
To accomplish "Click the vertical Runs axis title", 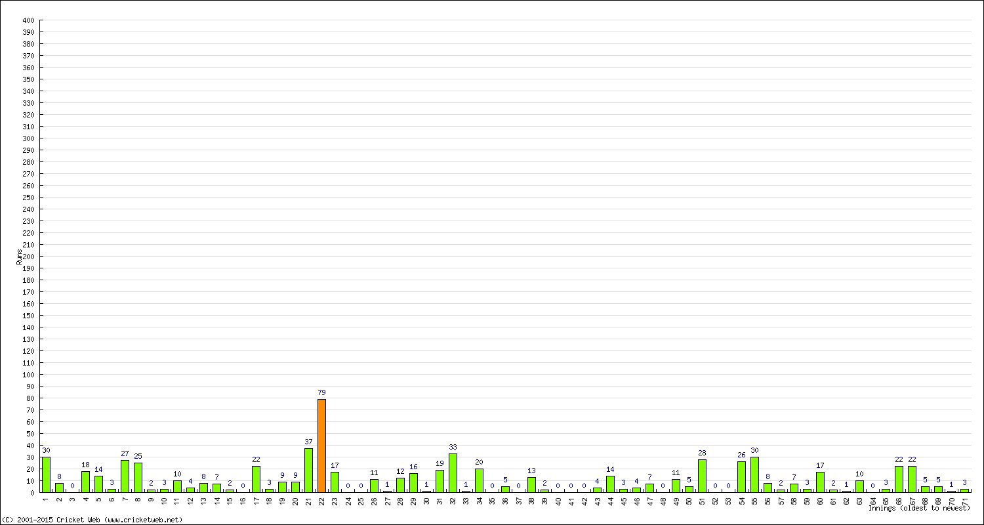I will 19,257.
